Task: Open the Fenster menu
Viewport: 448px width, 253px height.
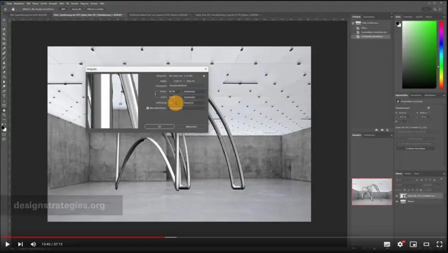Action: [94, 3]
